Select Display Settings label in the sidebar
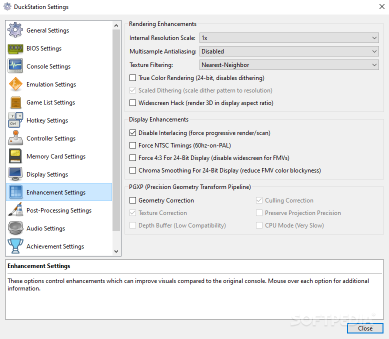Screen dimensions: 389x339 click(47, 174)
